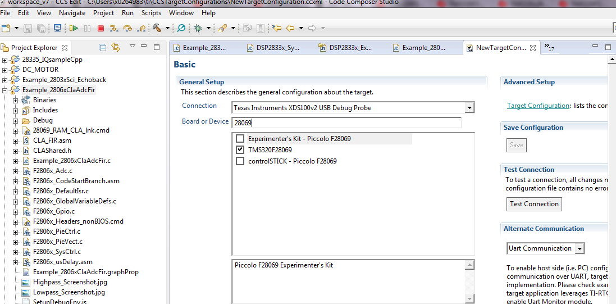Expand the 28335_IQsampleCpp project
Image resolution: width=616 pixels, height=304 pixels.
(4, 60)
